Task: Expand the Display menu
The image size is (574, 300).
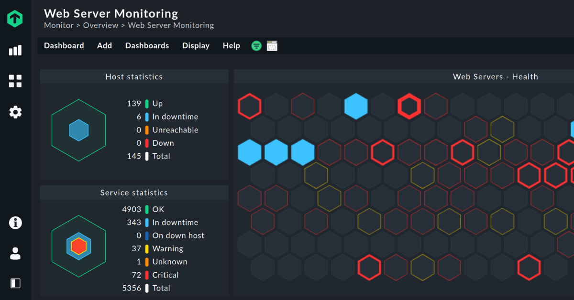Action: pos(196,46)
